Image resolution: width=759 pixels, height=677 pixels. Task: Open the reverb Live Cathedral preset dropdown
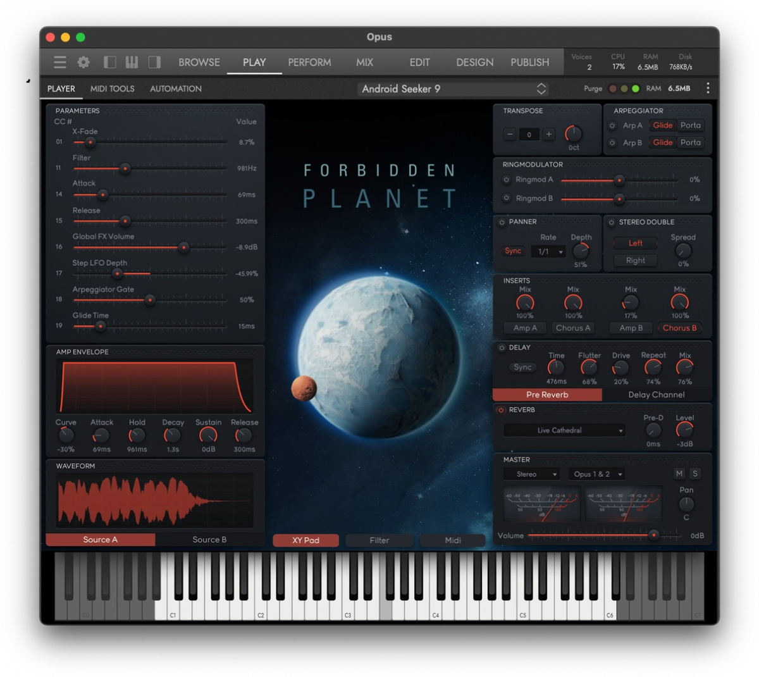click(564, 430)
